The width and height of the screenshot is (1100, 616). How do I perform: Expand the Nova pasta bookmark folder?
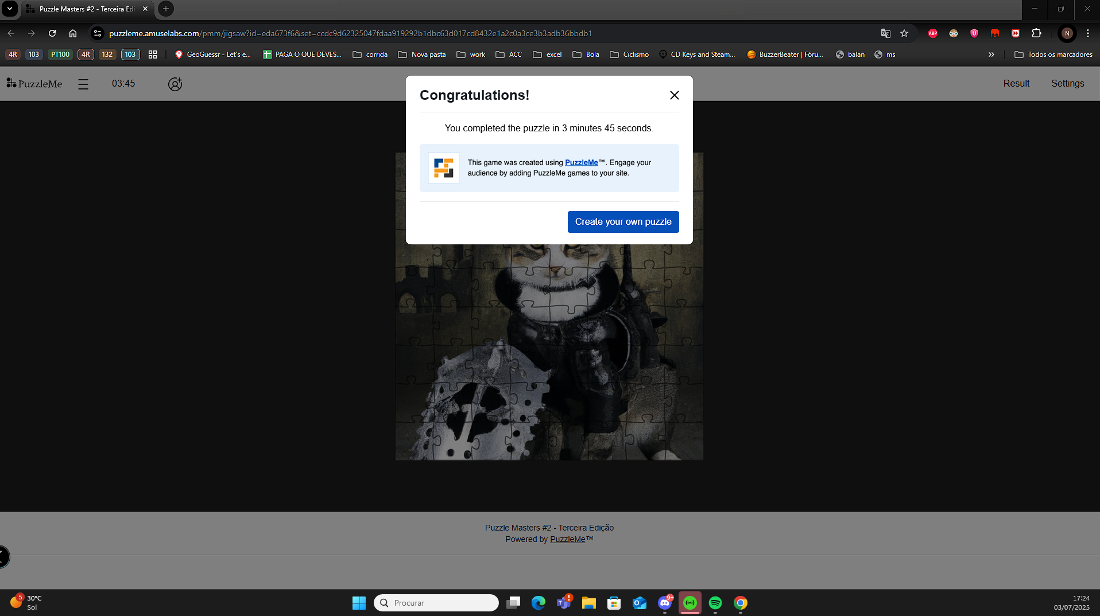pyautogui.click(x=422, y=54)
